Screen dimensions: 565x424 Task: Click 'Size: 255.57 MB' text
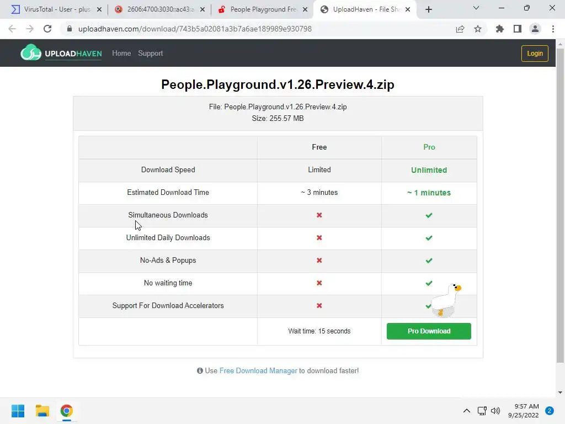pyautogui.click(x=278, y=118)
